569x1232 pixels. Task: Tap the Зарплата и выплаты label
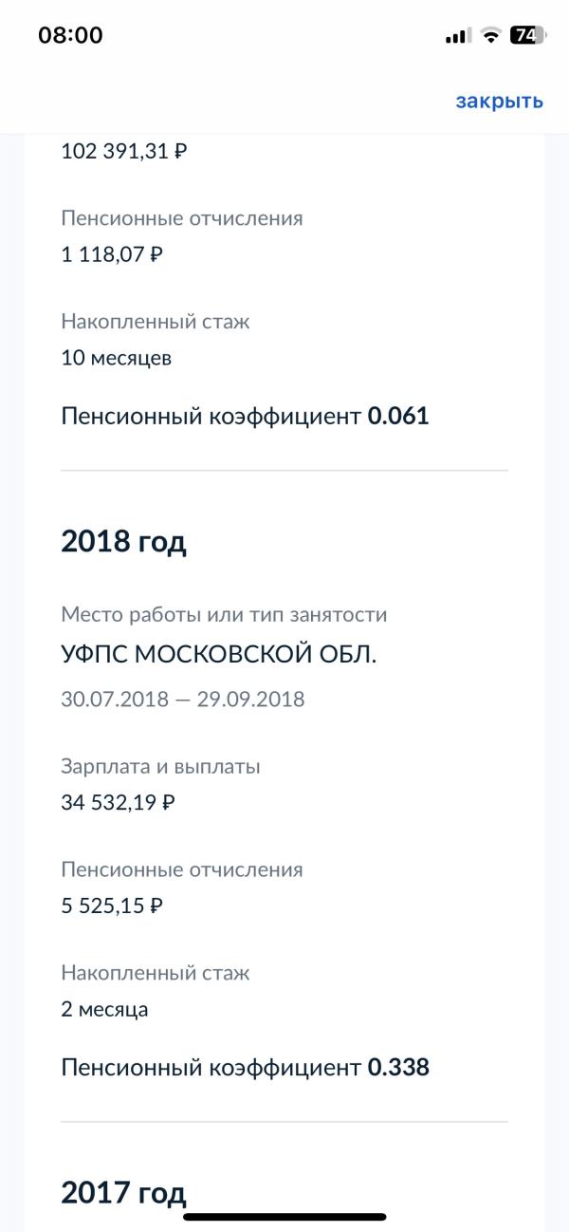click(160, 766)
